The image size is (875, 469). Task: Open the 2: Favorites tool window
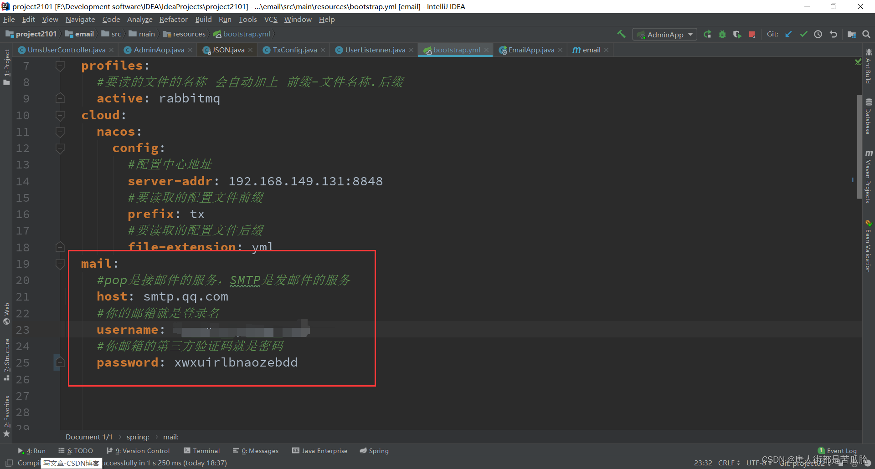(6, 416)
